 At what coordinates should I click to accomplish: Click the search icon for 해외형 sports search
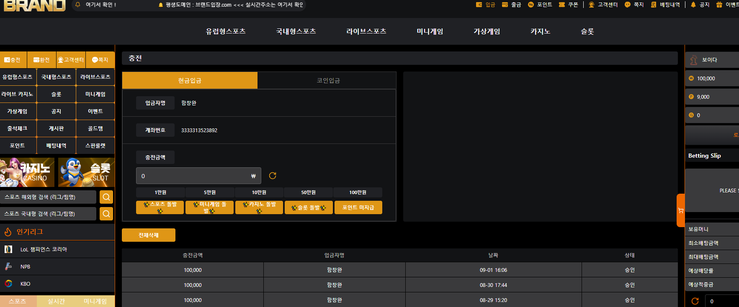click(106, 197)
